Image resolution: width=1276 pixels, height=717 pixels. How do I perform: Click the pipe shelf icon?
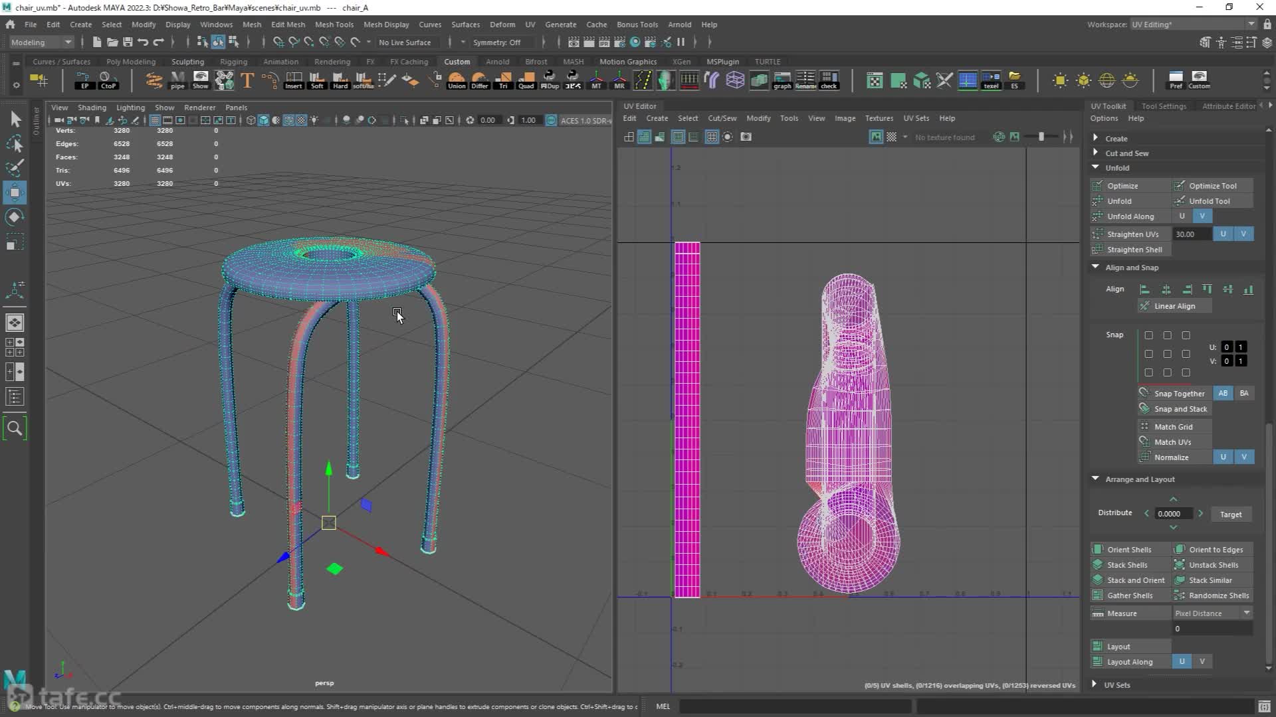177,80
